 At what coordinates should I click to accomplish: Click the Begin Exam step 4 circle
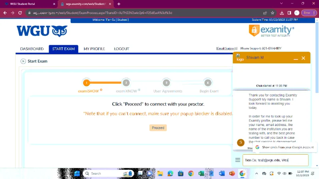click(208, 83)
